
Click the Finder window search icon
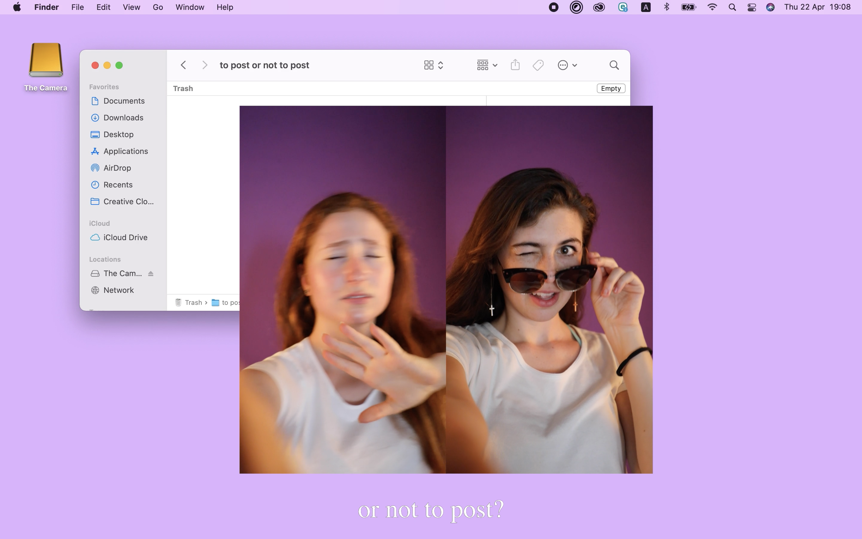[x=614, y=65]
